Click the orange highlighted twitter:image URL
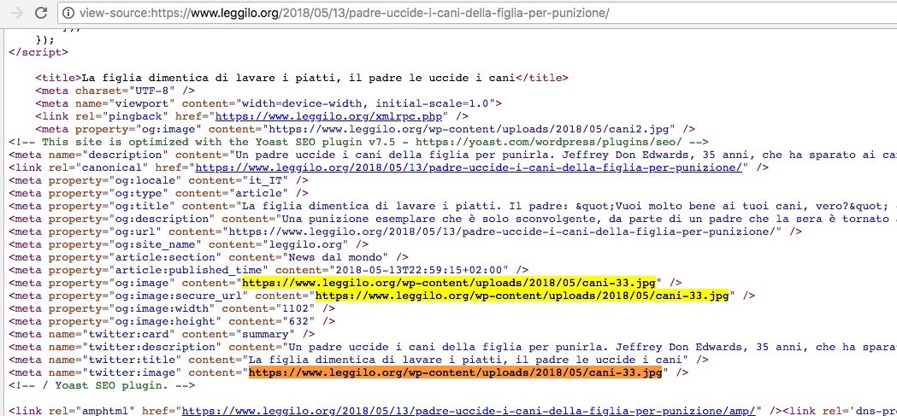This screenshot has width=897, height=416. [x=455, y=372]
